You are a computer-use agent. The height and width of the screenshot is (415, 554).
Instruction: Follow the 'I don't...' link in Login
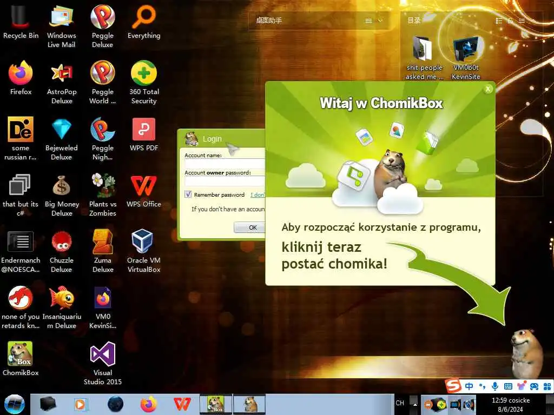[x=257, y=195]
